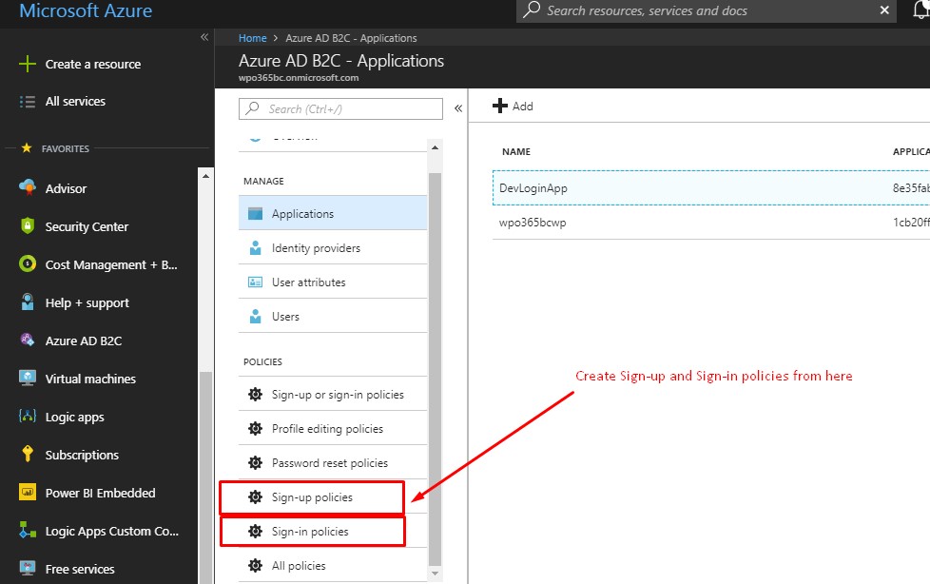The image size is (930, 584).
Task: Click the Sign-up or sign-in policies gear
Action: [255, 394]
